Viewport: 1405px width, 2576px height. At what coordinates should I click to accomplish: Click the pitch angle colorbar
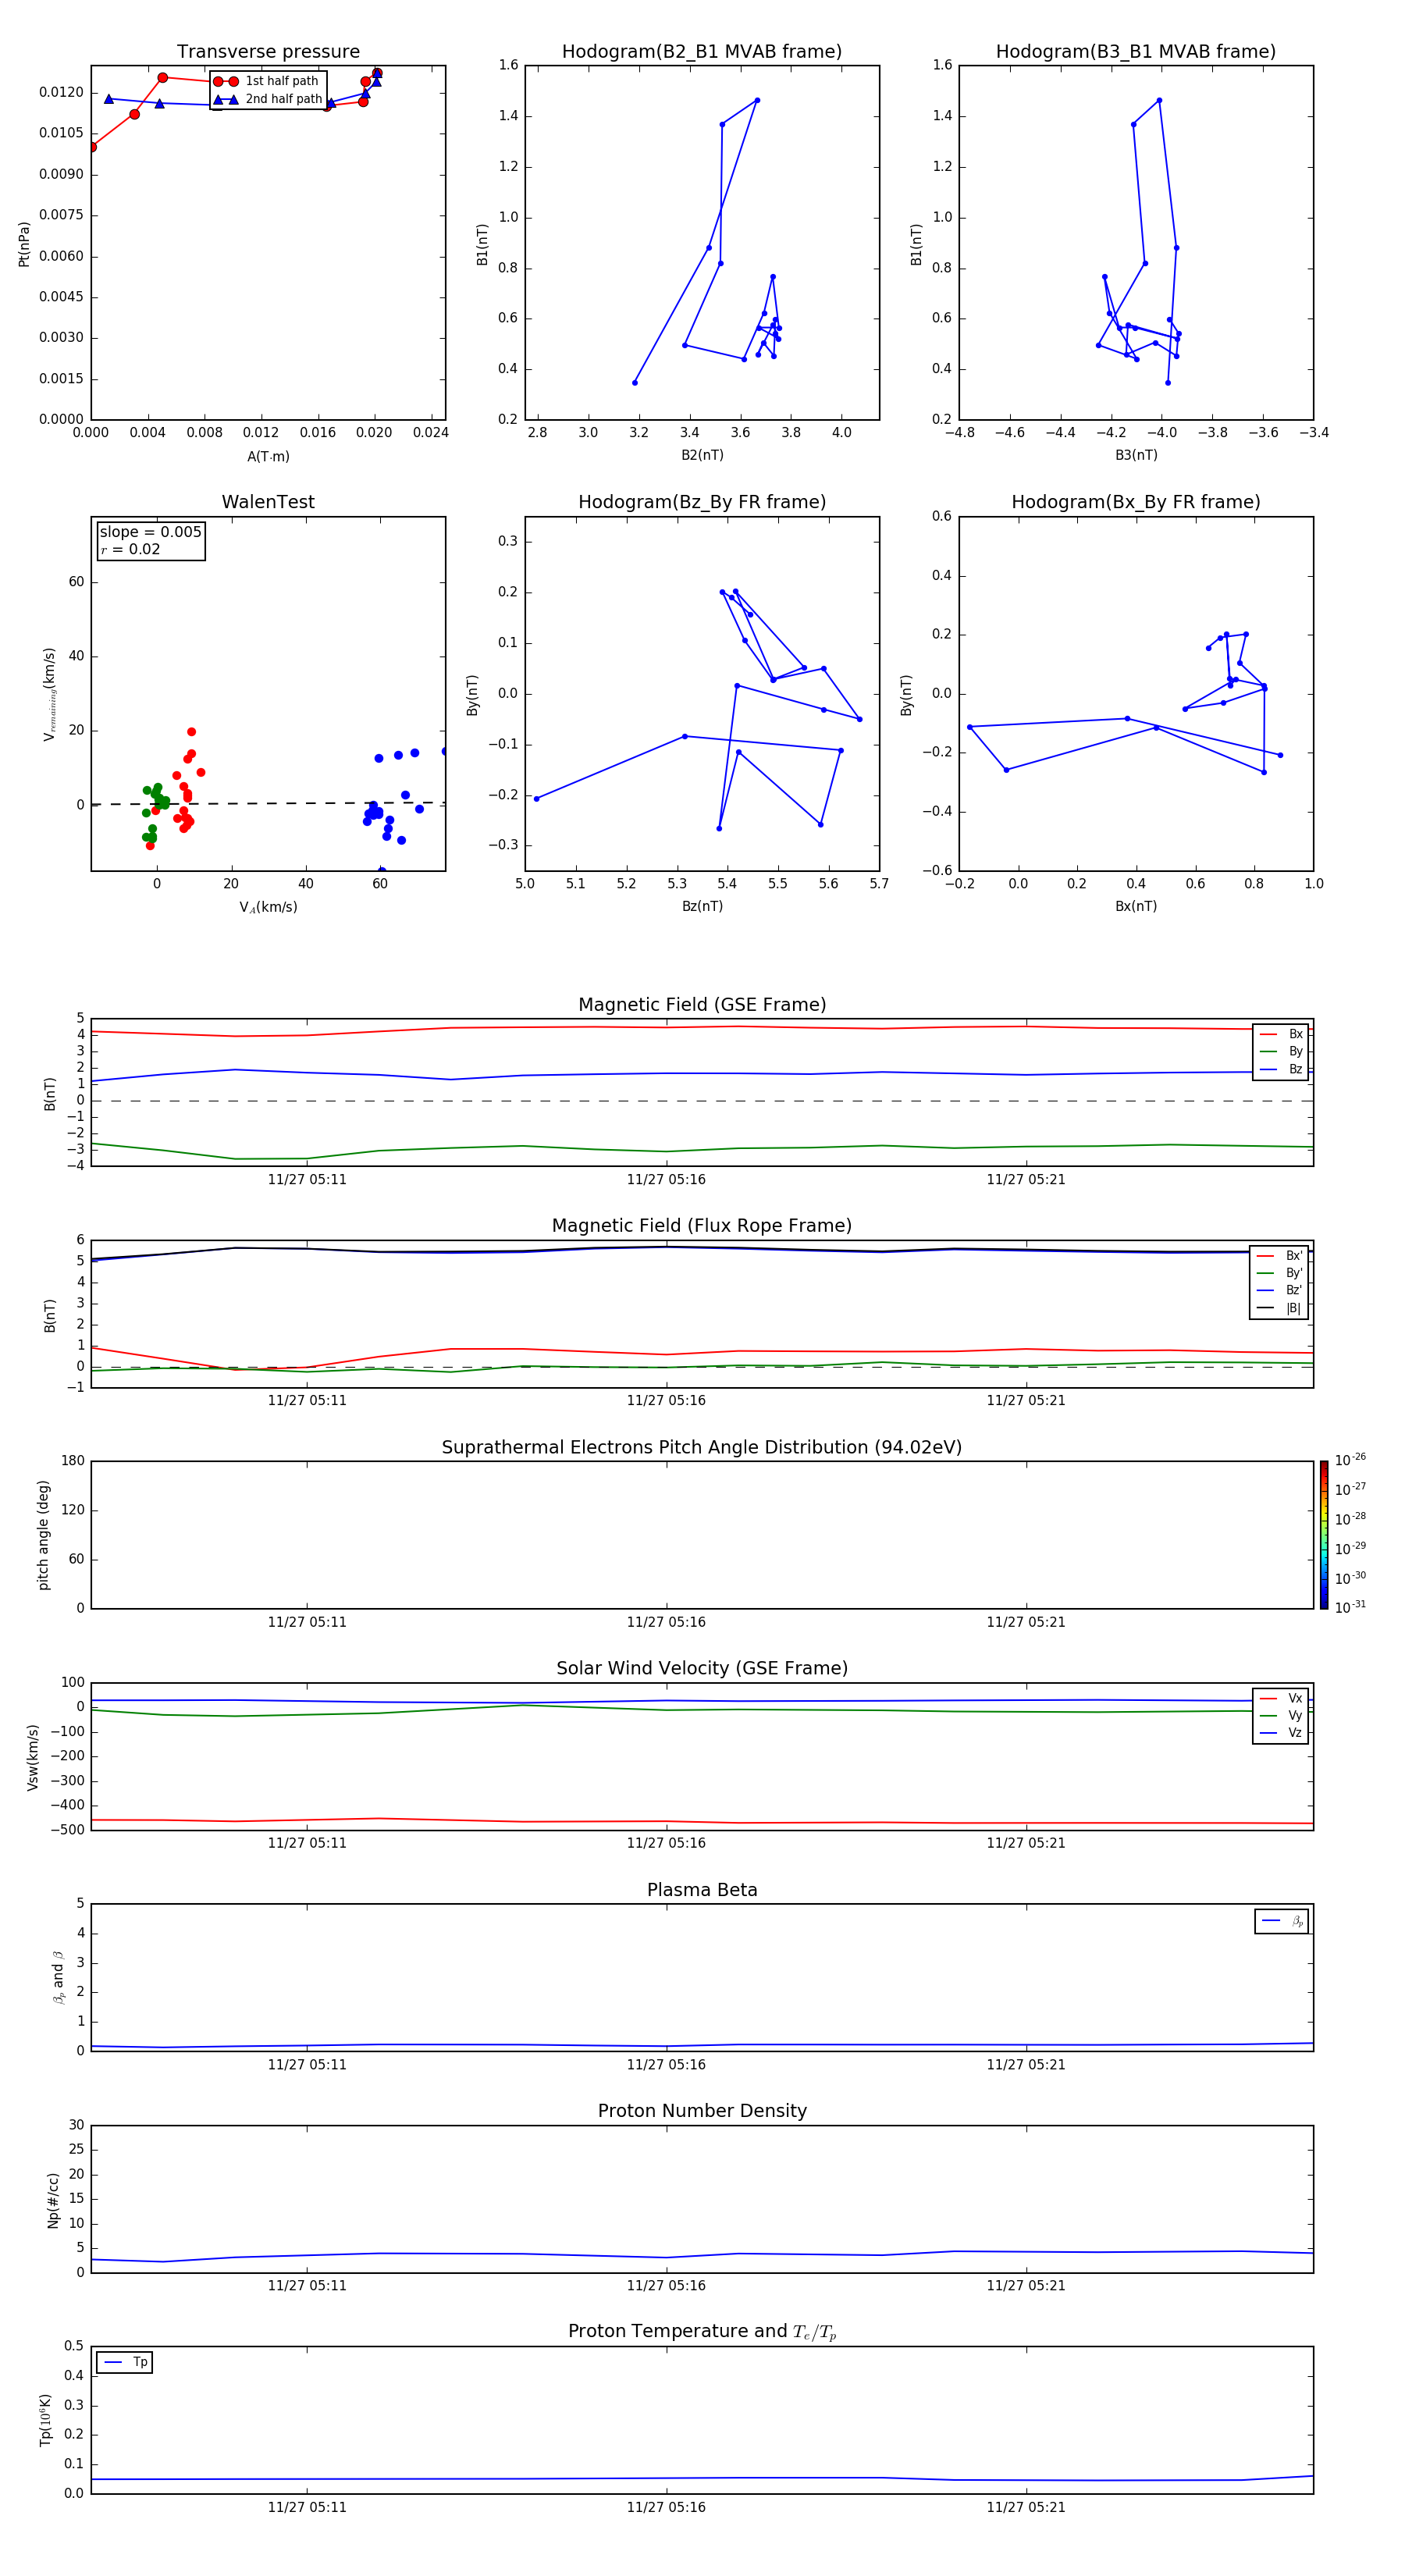pos(1324,1535)
